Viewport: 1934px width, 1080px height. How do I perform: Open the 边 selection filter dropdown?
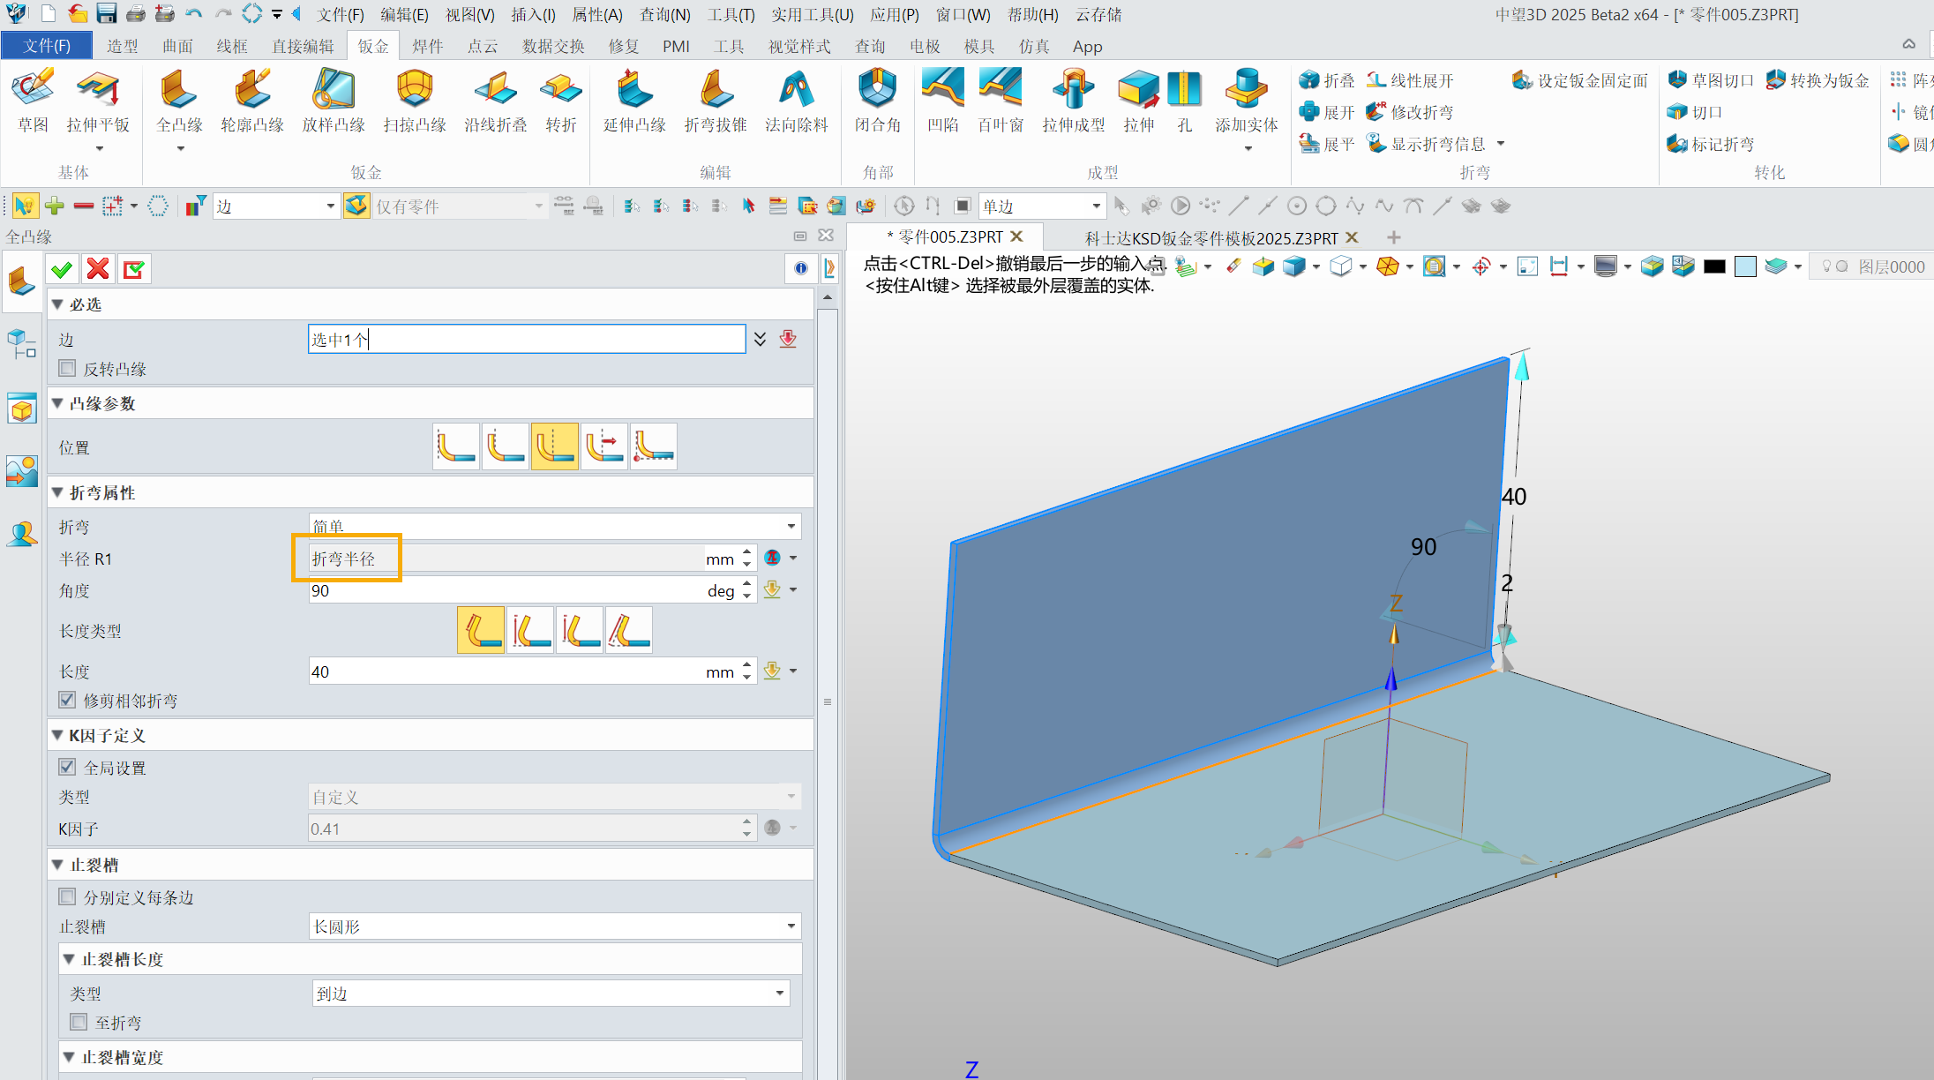(276, 206)
